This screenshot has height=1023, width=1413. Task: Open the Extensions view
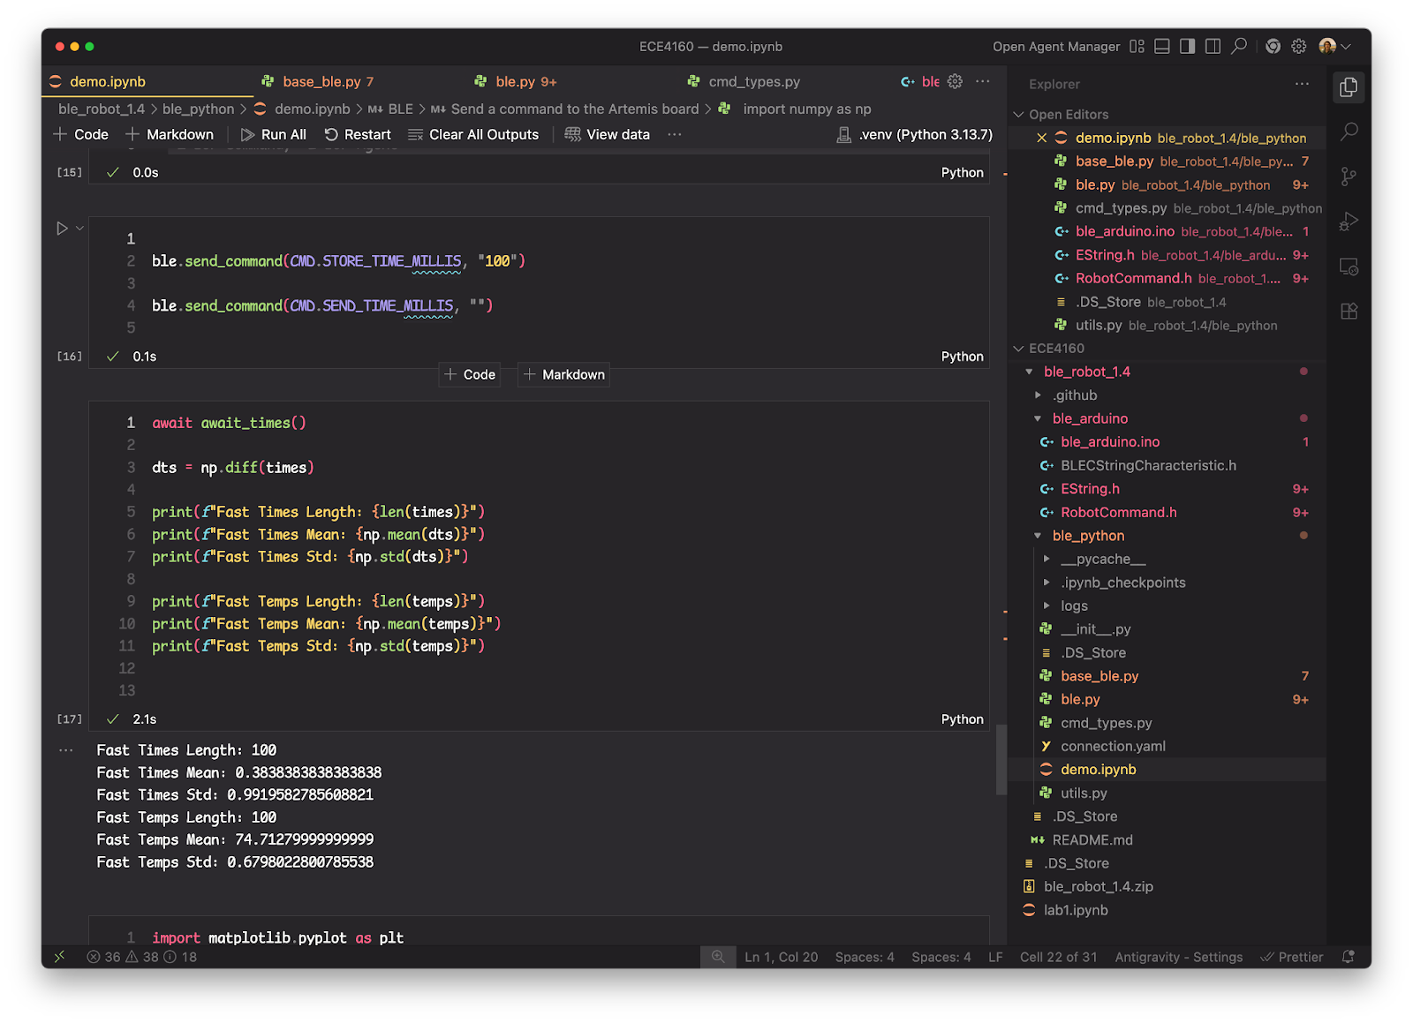pyautogui.click(x=1349, y=312)
